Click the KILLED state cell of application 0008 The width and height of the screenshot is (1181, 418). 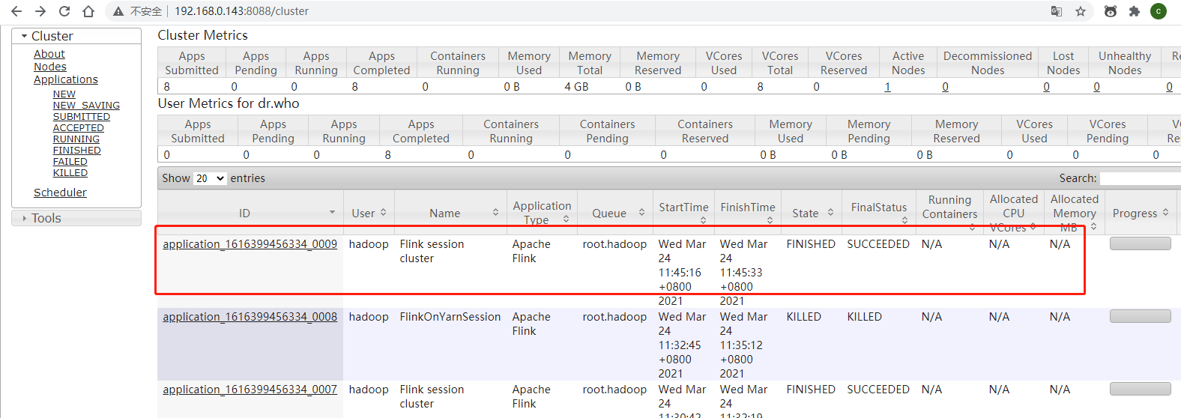[x=803, y=317]
